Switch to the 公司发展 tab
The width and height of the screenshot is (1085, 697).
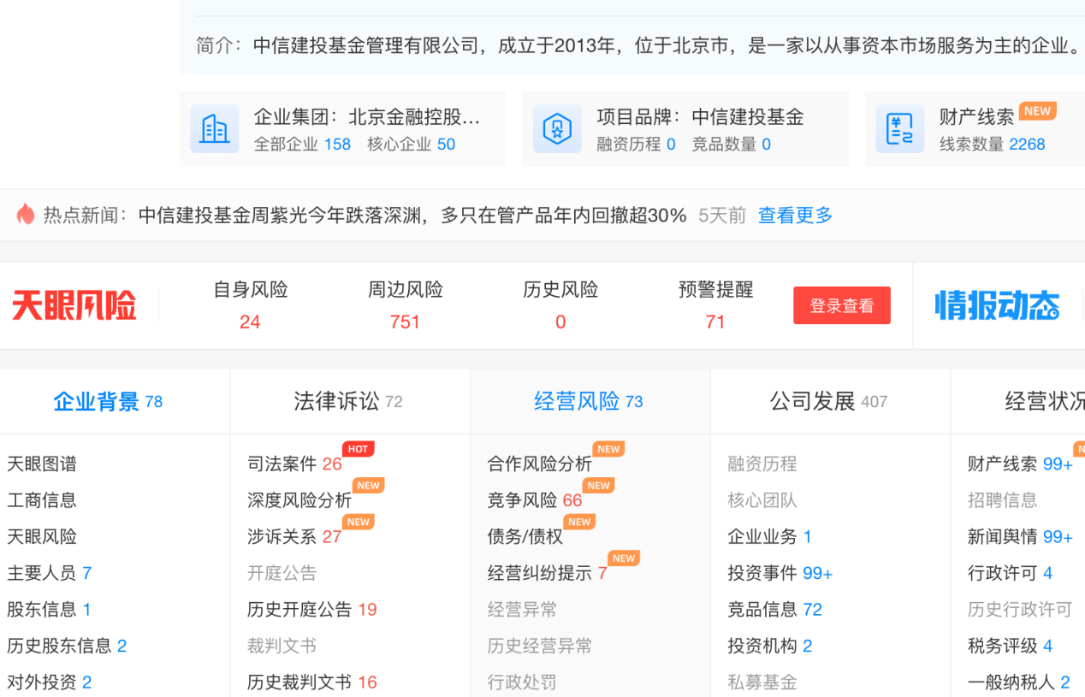coord(829,401)
